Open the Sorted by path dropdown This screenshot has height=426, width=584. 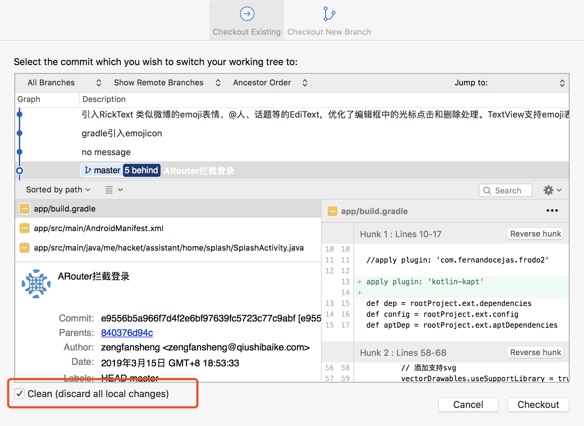58,190
